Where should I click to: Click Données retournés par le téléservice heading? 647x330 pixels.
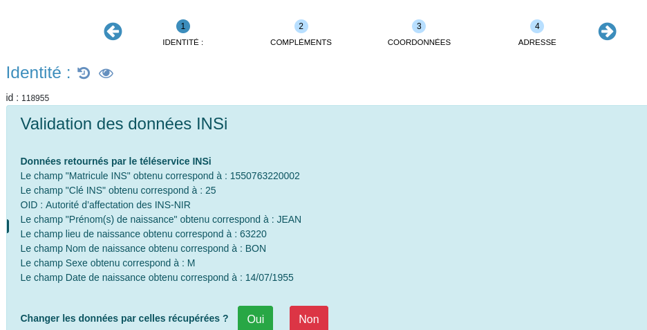coord(115,161)
